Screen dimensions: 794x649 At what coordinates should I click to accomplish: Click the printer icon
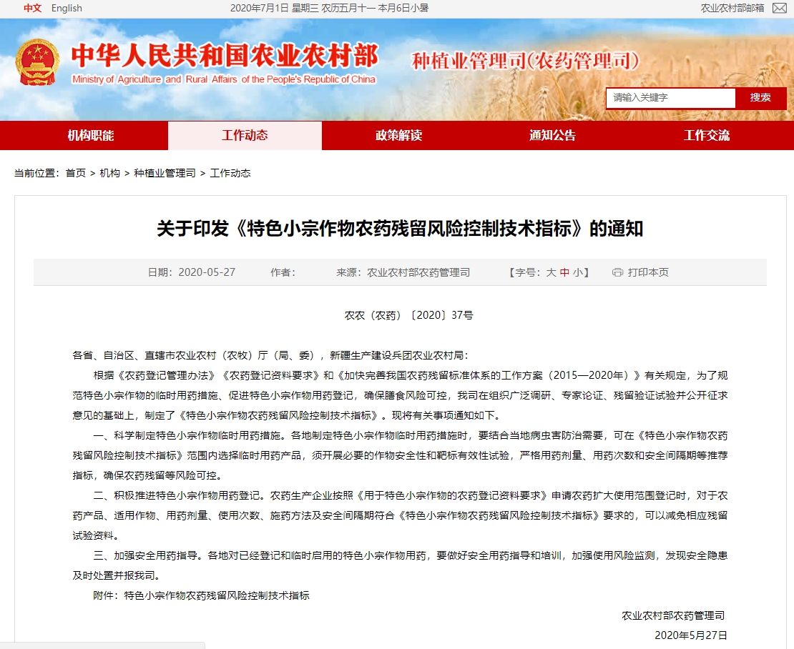[617, 272]
